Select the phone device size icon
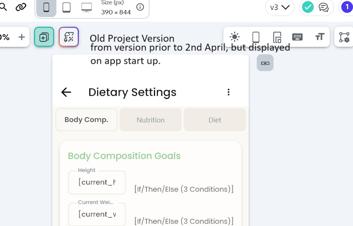The image size is (353, 226). 46,7
